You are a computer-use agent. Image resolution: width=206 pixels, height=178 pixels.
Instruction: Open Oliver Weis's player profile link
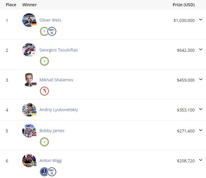(x=50, y=20)
